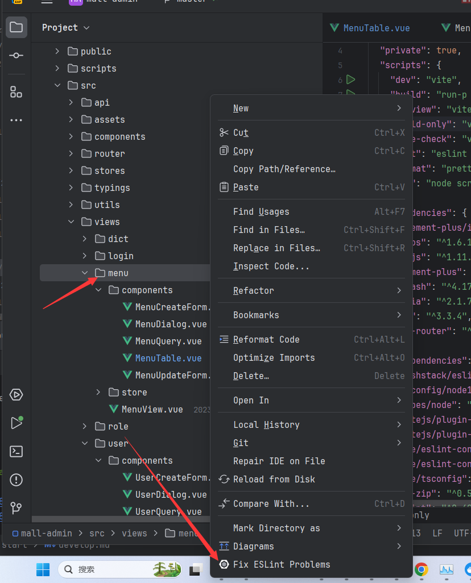The height and width of the screenshot is (583, 471).
Task: Open the Project tool window icon
Action: [16, 27]
